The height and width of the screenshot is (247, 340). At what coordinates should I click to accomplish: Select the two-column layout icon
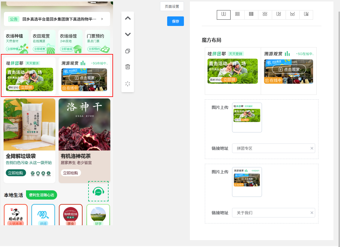[x=224, y=15]
